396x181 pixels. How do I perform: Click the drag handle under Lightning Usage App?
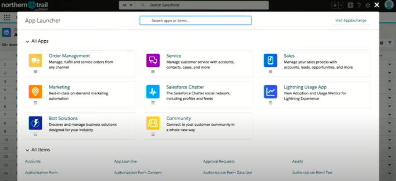pos(270,103)
